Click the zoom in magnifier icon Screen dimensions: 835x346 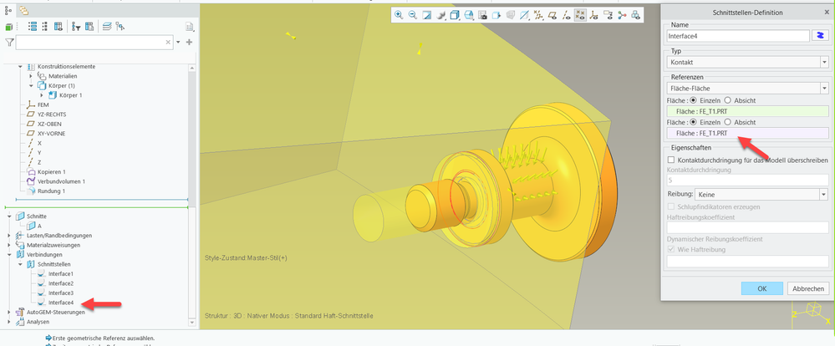(x=399, y=15)
